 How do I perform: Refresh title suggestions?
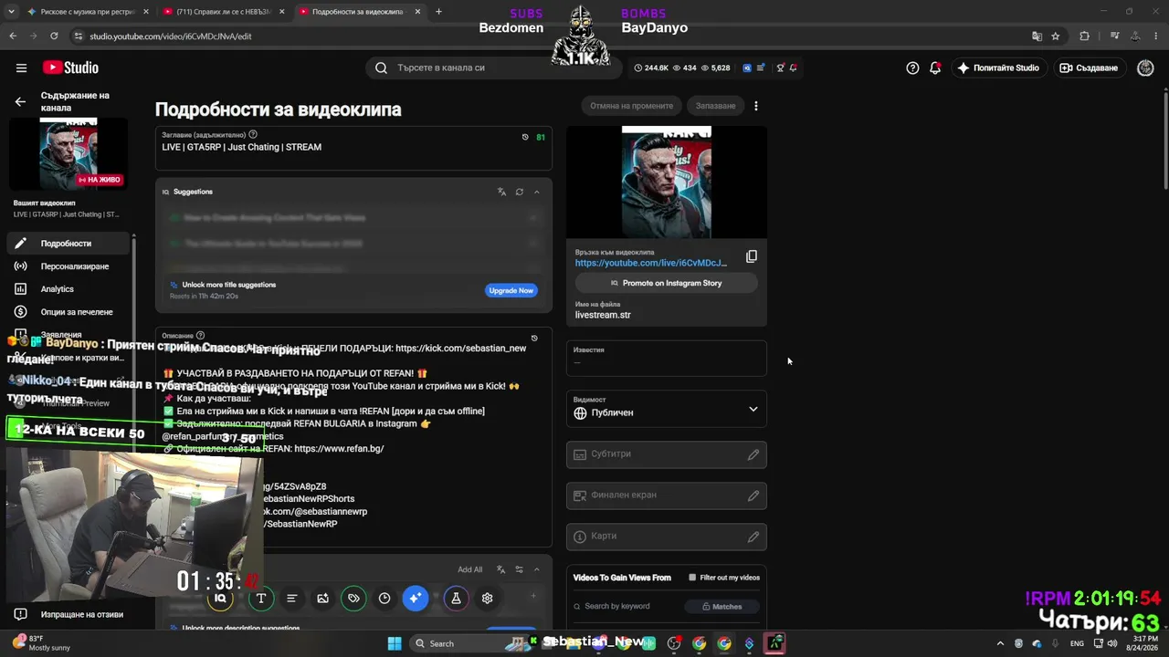(520, 192)
